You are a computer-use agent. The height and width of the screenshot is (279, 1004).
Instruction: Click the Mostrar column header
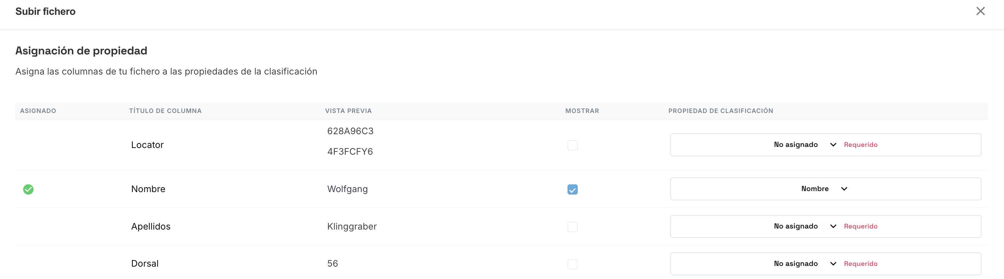tap(582, 111)
